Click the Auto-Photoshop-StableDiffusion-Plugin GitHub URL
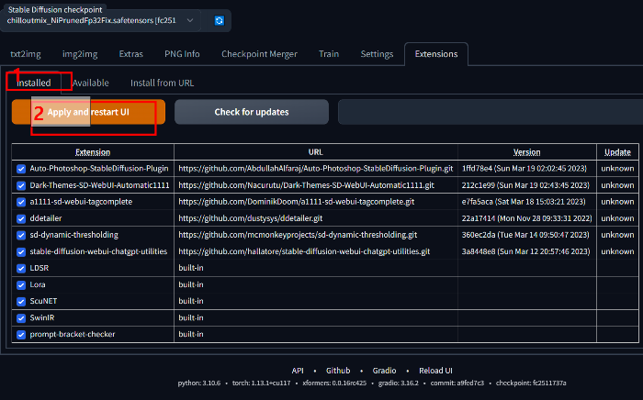Screen dimensions: 643x400 click(x=316, y=168)
